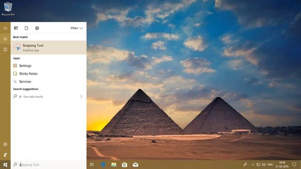Show hidden system tray icons
Viewport: 301px width, 169px height.
[x=253, y=165]
